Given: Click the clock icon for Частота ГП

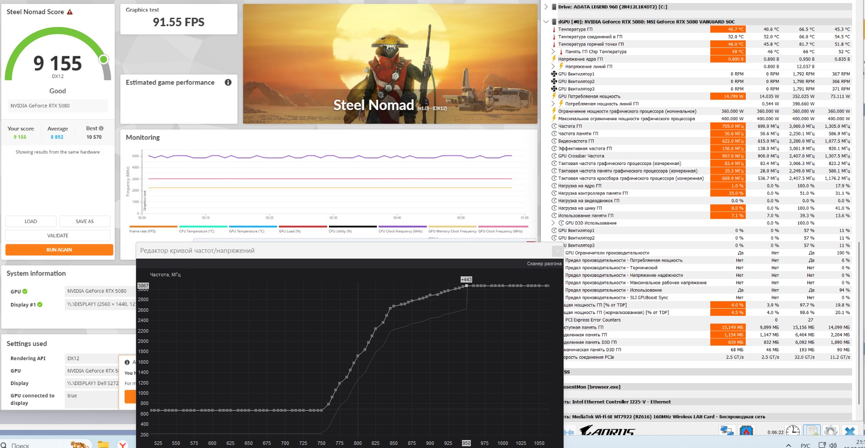Looking at the screenshot, I should pos(554,126).
